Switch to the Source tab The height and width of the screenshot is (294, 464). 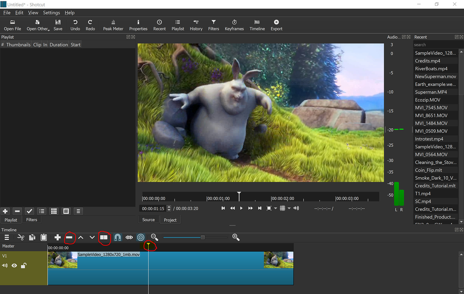pyautogui.click(x=148, y=219)
